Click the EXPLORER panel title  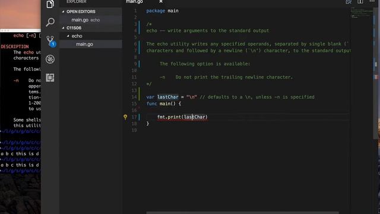(77, 2)
